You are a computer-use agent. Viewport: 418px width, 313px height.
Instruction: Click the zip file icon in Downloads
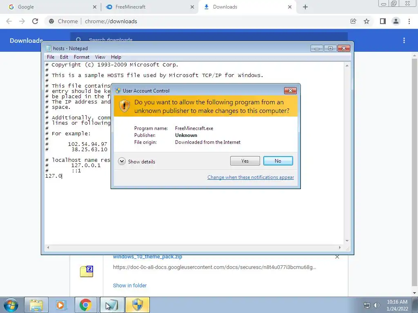[x=87, y=271]
